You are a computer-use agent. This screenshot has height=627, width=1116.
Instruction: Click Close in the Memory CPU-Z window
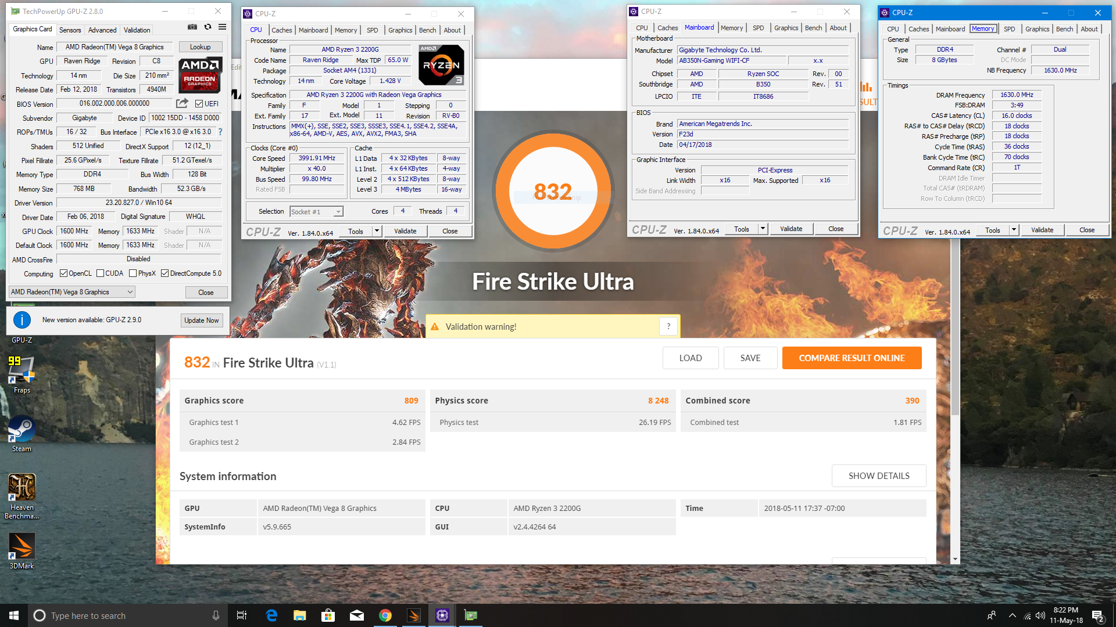click(x=1087, y=230)
